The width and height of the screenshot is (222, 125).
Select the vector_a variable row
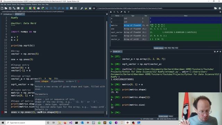point(166,39)
